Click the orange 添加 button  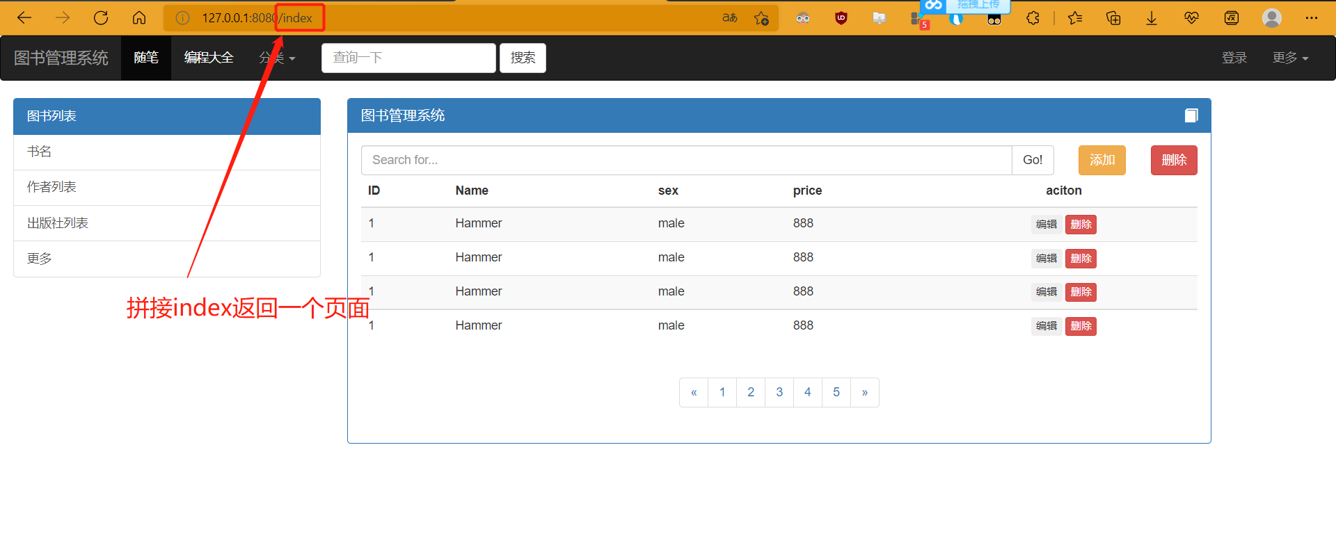pos(1102,160)
